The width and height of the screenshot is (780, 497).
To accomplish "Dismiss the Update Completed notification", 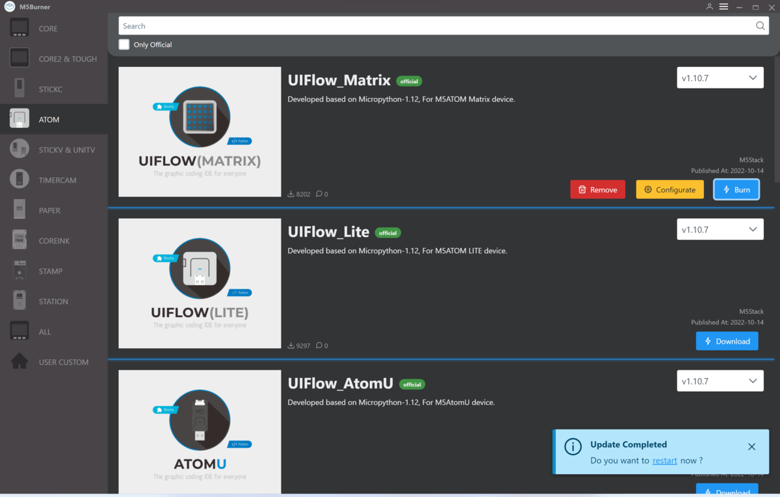I will click(x=751, y=446).
